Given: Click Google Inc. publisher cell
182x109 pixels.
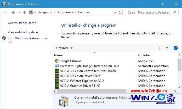Looking at the screenshot, I should pyautogui.click(x=146, y=61).
